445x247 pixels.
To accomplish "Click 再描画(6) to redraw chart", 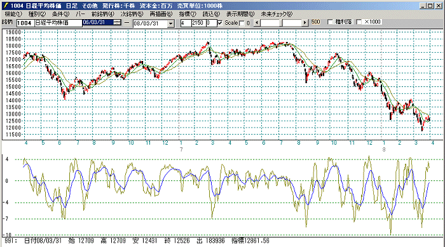I will click(x=161, y=14).
